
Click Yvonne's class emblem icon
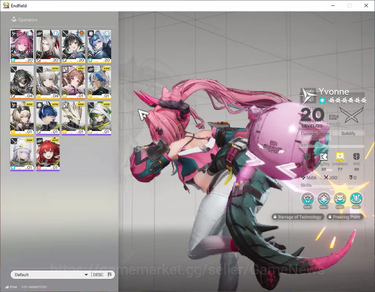click(308, 96)
